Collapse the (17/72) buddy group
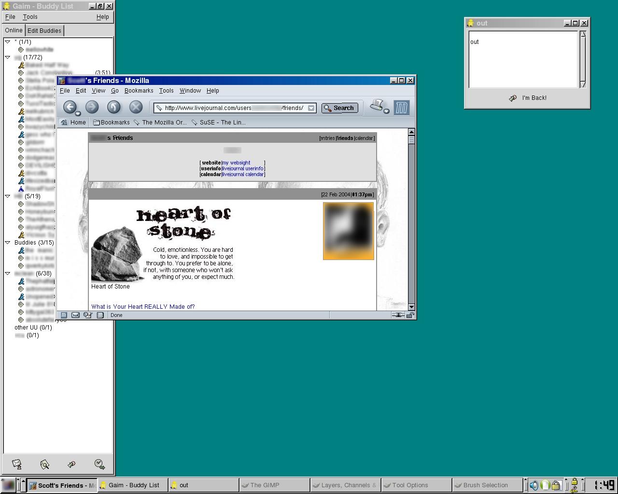The width and height of the screenshot is (618, 494). point(8,57)
